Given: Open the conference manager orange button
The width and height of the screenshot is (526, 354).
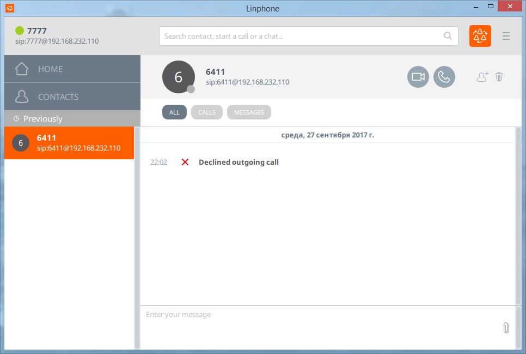Looking at the screenshot, I should pyautogui.click(x=480, y=36).
